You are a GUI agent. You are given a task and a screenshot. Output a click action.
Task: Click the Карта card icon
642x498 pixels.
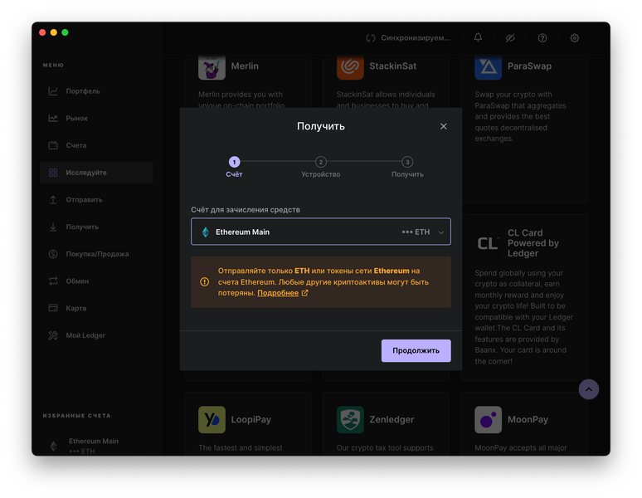point(53,308)
